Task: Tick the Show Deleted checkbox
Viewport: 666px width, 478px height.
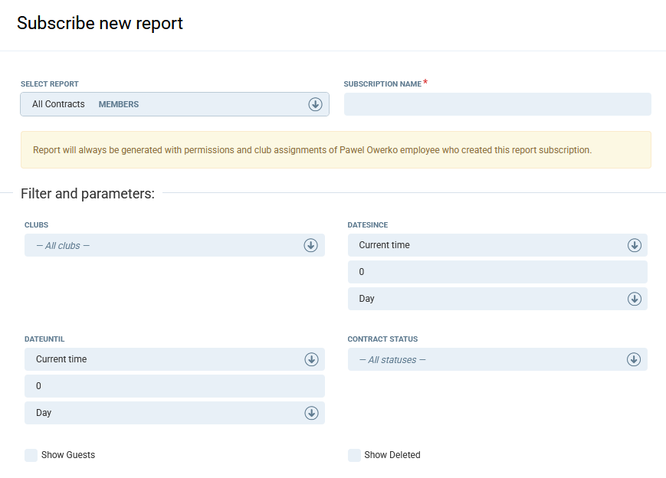Action: coord(354,455)
